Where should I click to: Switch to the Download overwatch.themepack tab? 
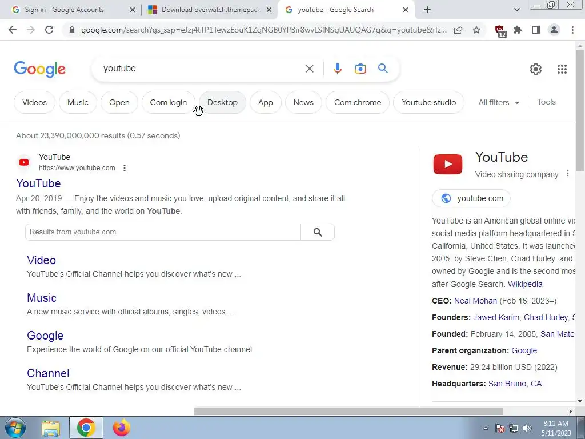[x=211, y=10]
